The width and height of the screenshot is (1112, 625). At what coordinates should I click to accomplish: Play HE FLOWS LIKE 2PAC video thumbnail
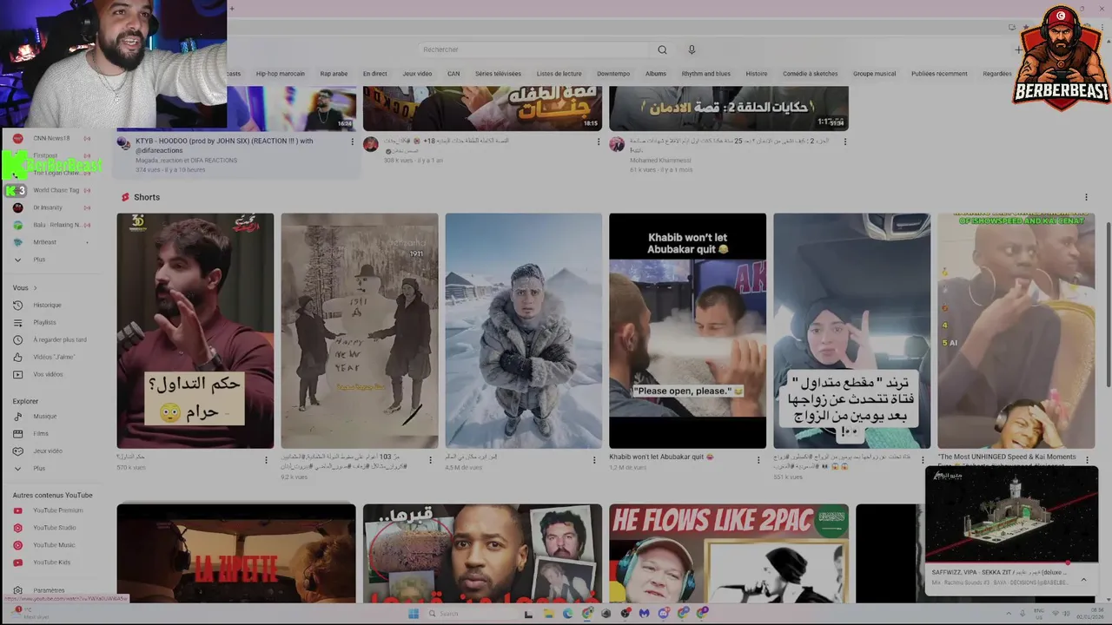coord(729,553)
